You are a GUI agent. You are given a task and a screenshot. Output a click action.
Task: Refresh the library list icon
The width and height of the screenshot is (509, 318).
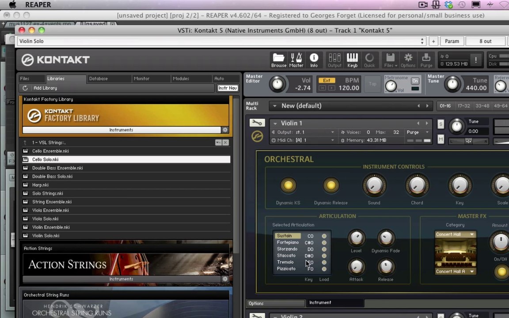tap(25, 88)
